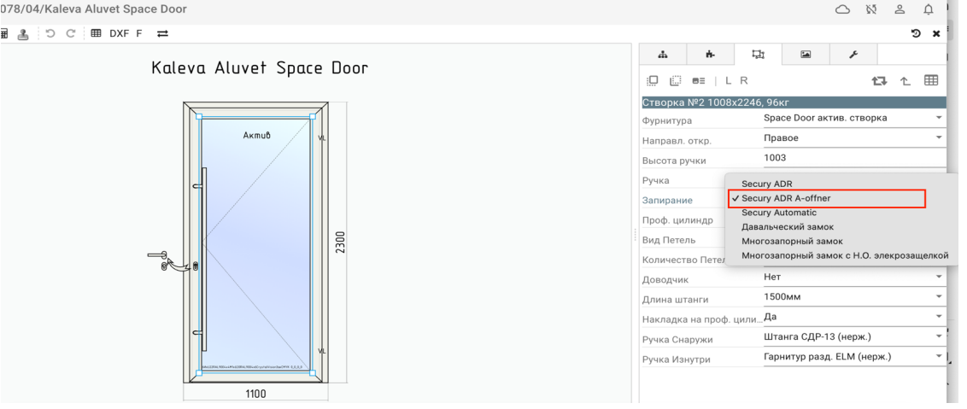Open the Доводчик dropdown
The height and width of the screenshot is (409, 967).
click(x=853, y=277)
